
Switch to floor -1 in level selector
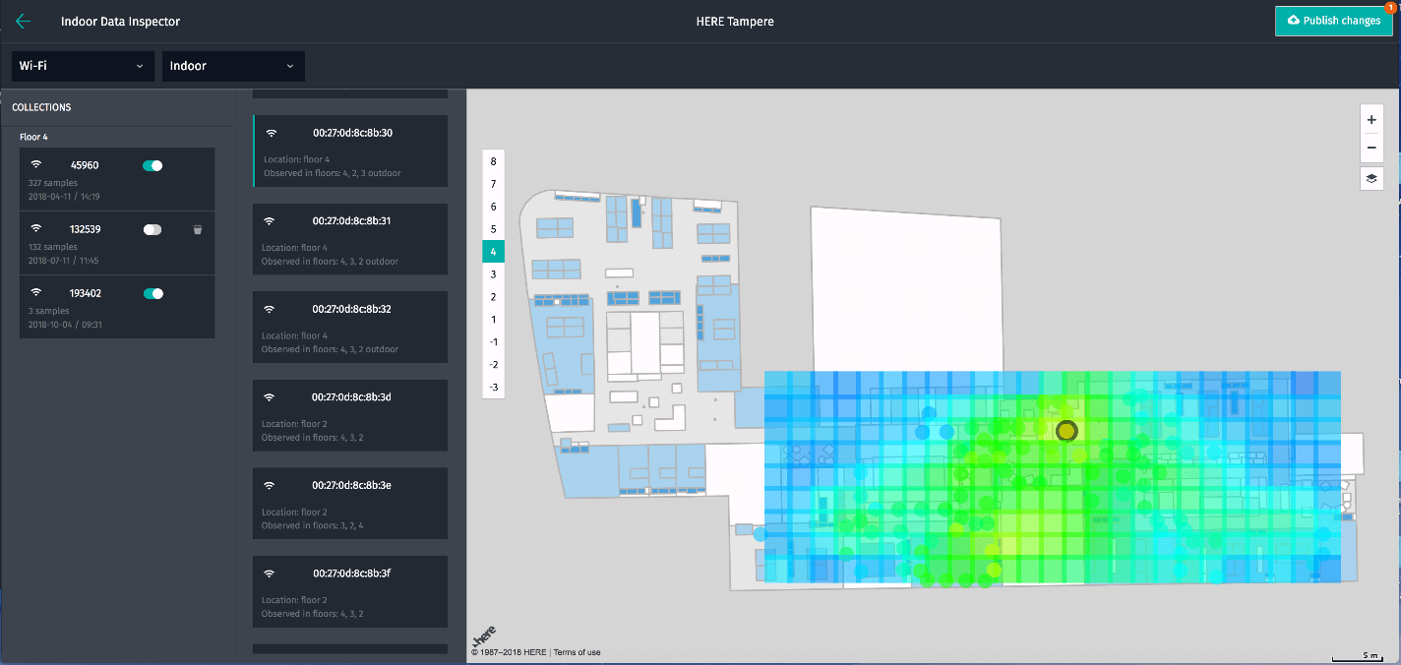pos(494,342)
